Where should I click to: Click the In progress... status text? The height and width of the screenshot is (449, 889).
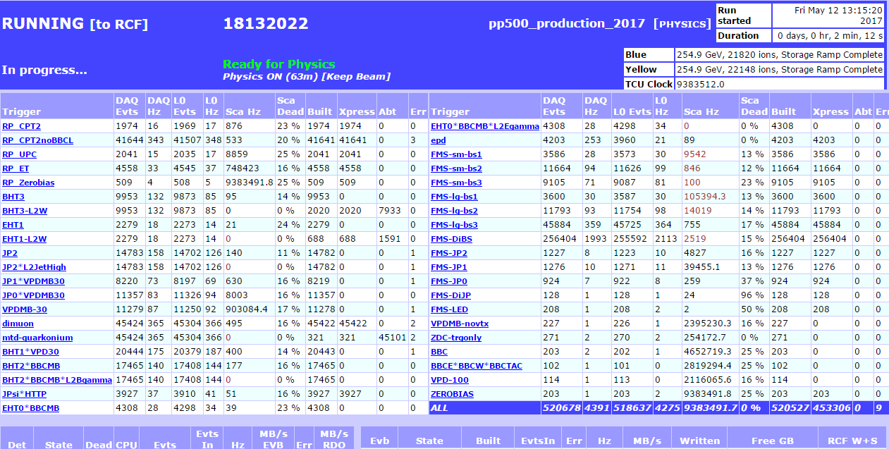click(x=44, y=70)
